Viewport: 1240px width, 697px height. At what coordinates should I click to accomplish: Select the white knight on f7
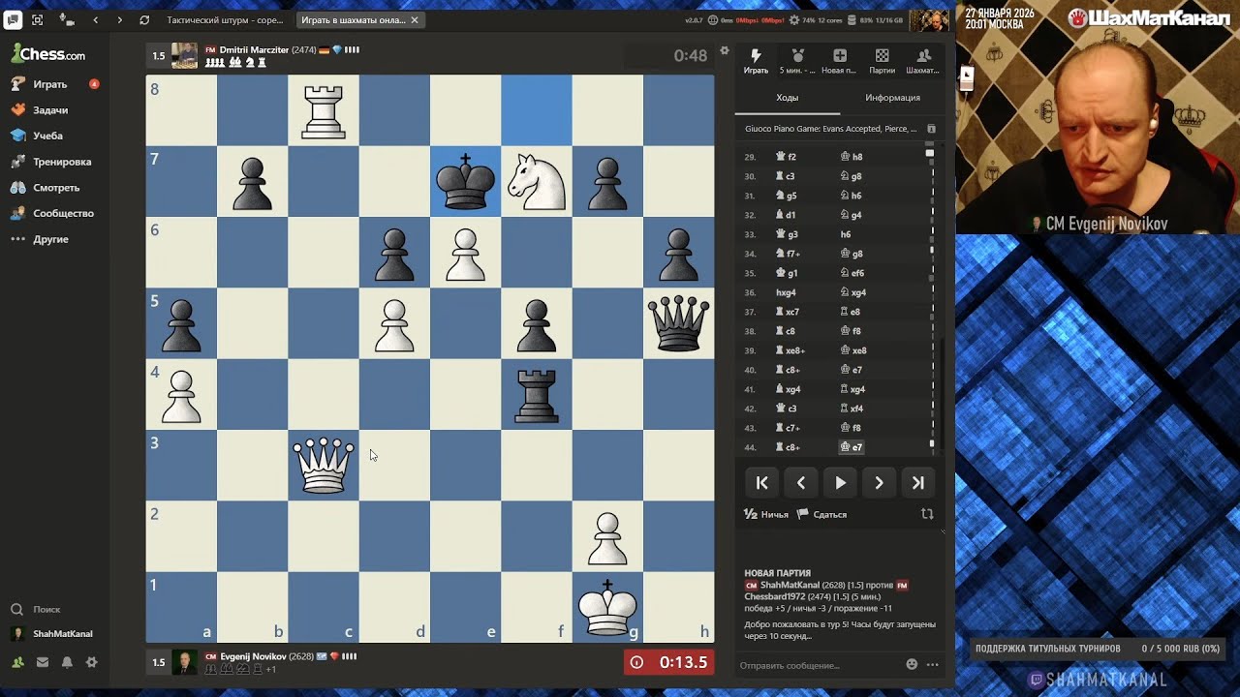pyautogui.click(x=537, y=181)
